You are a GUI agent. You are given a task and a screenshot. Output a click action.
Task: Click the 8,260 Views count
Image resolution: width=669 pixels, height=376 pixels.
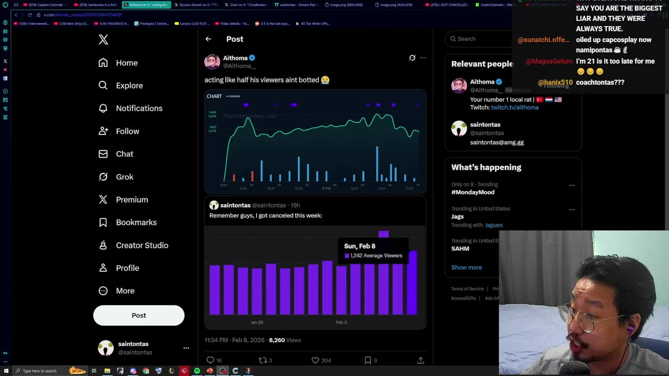(285, 340)
